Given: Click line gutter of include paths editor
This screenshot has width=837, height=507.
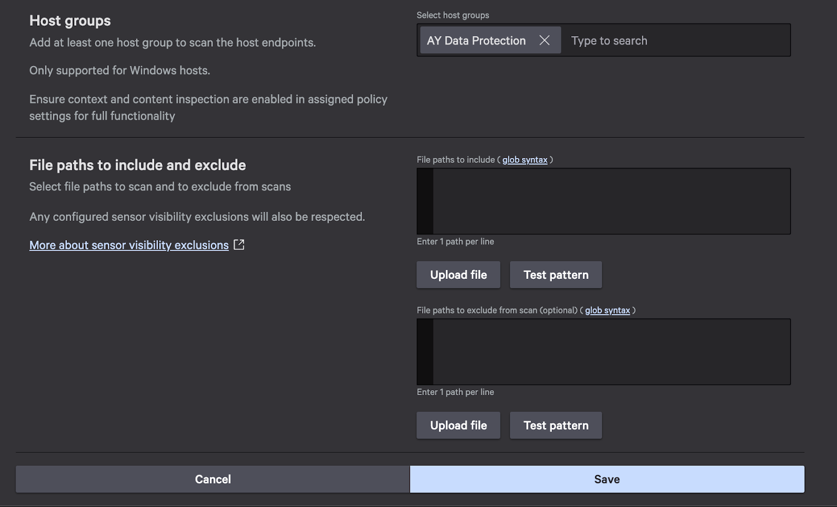Looking at the screenshot, I should 425,201.
